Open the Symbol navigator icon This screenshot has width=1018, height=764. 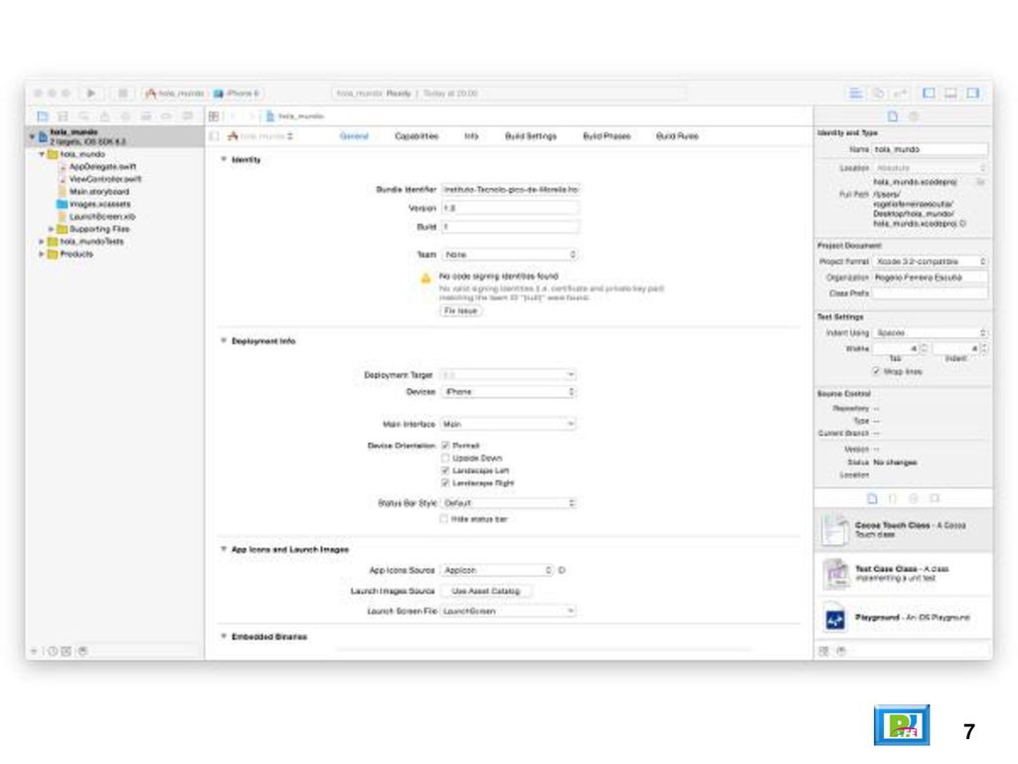point(63,116)
